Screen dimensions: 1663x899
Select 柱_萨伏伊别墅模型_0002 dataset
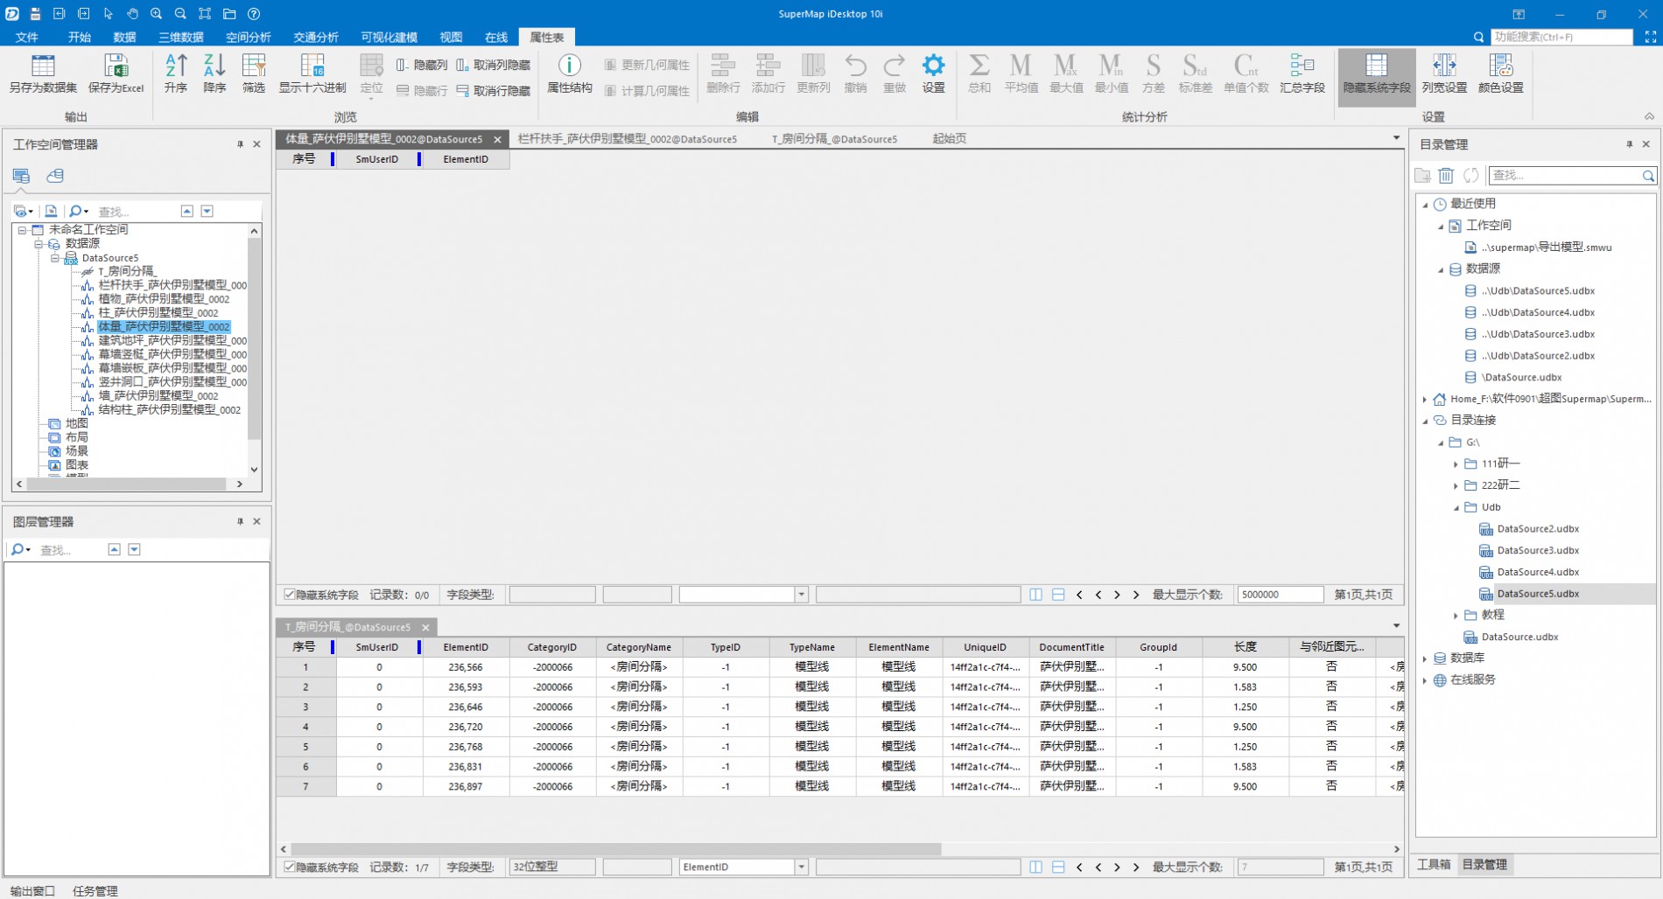point(158,313)
